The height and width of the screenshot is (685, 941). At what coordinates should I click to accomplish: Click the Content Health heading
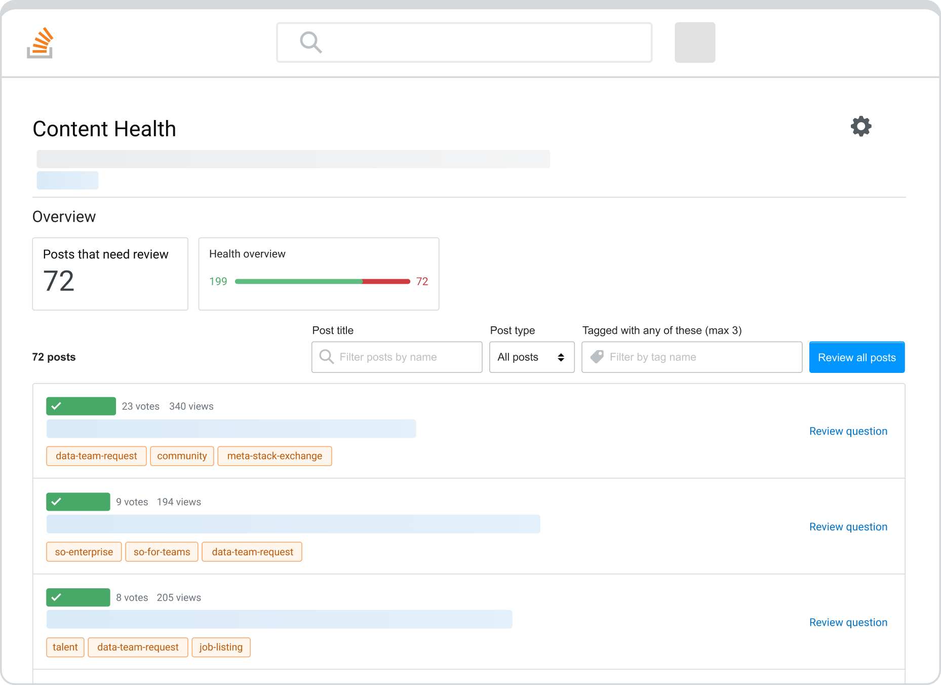click(104, 129)
